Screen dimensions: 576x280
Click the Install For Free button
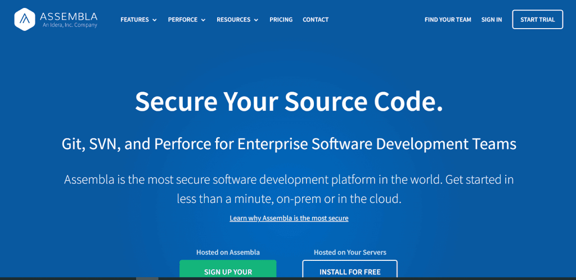pyautogui.click(x=350, y=269)
